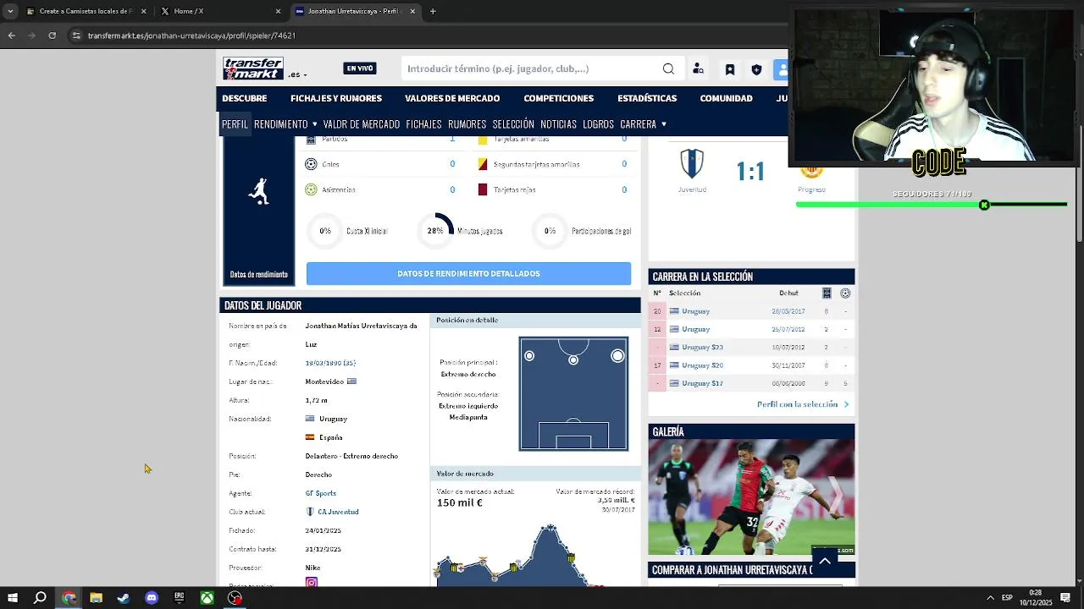Expand the RENDIMIENTO dropdown
Viewport: 1084px width, 609px height.
(285, 124)
